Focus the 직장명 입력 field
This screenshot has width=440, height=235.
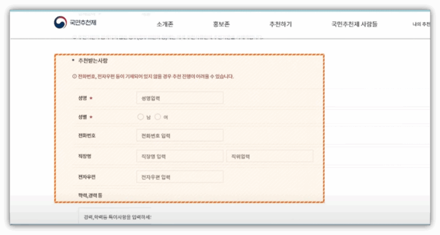180,156
